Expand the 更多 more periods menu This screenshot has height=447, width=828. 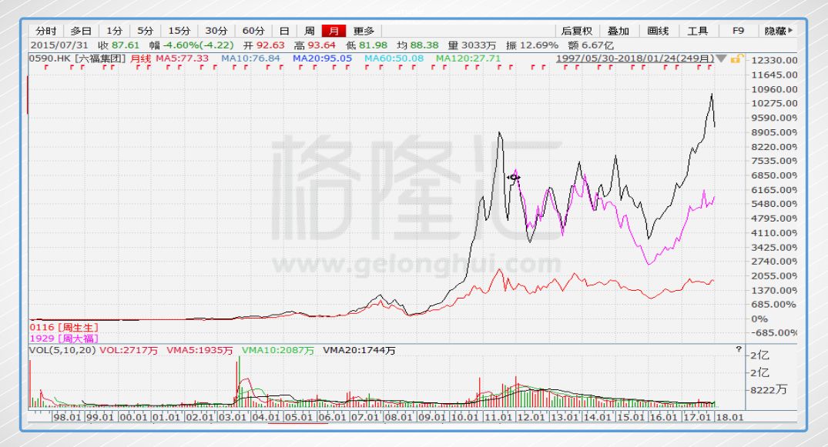coord(364,31)
